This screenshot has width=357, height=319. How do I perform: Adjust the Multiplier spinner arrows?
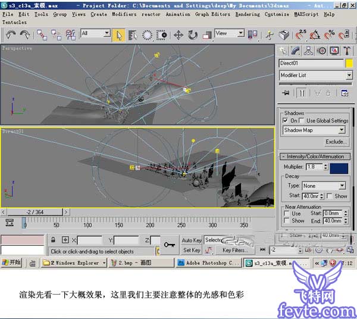[325, 167]
